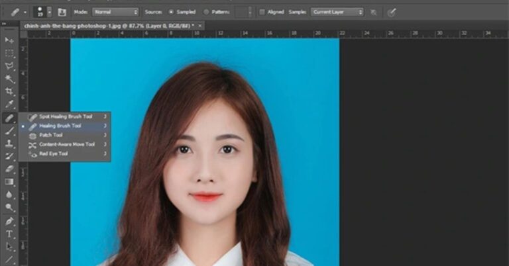
Task: Expand the Sample dropdown showing Current Layer
Action: tap(337, 12)
